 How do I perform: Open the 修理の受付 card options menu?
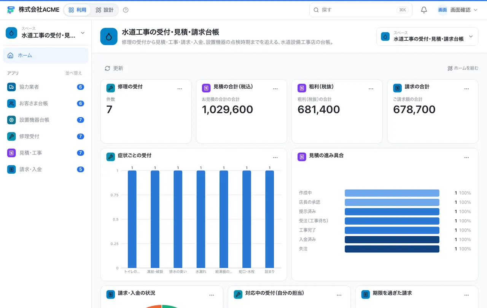coord(180,88)
